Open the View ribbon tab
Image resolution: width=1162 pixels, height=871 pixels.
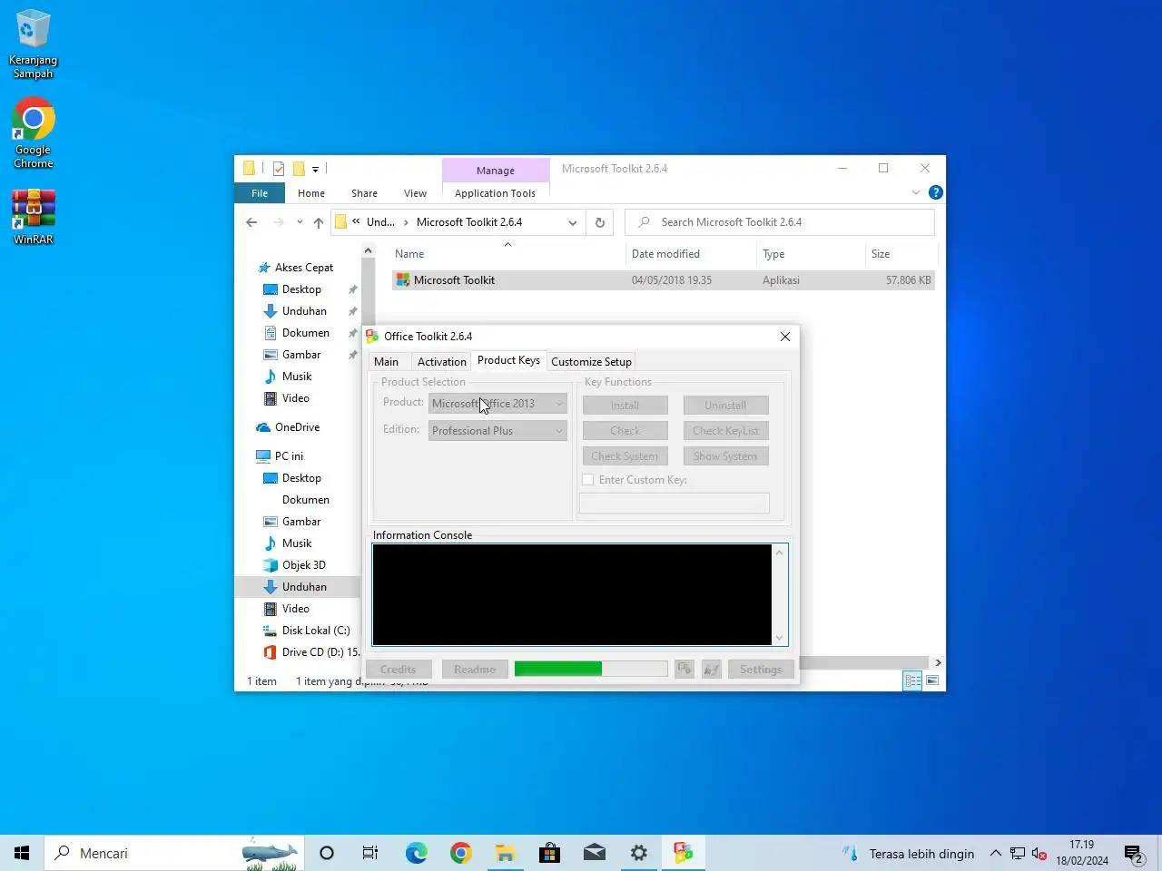[415, 193]
